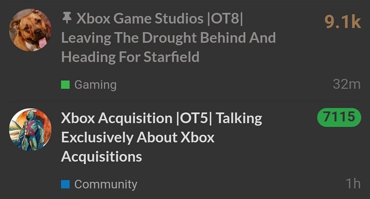Image resolution: width=370 pixels, height=199 pixels.
Task: Click '|OT5|' in the Acquisition thread title
Action: (x=195, y=118)
